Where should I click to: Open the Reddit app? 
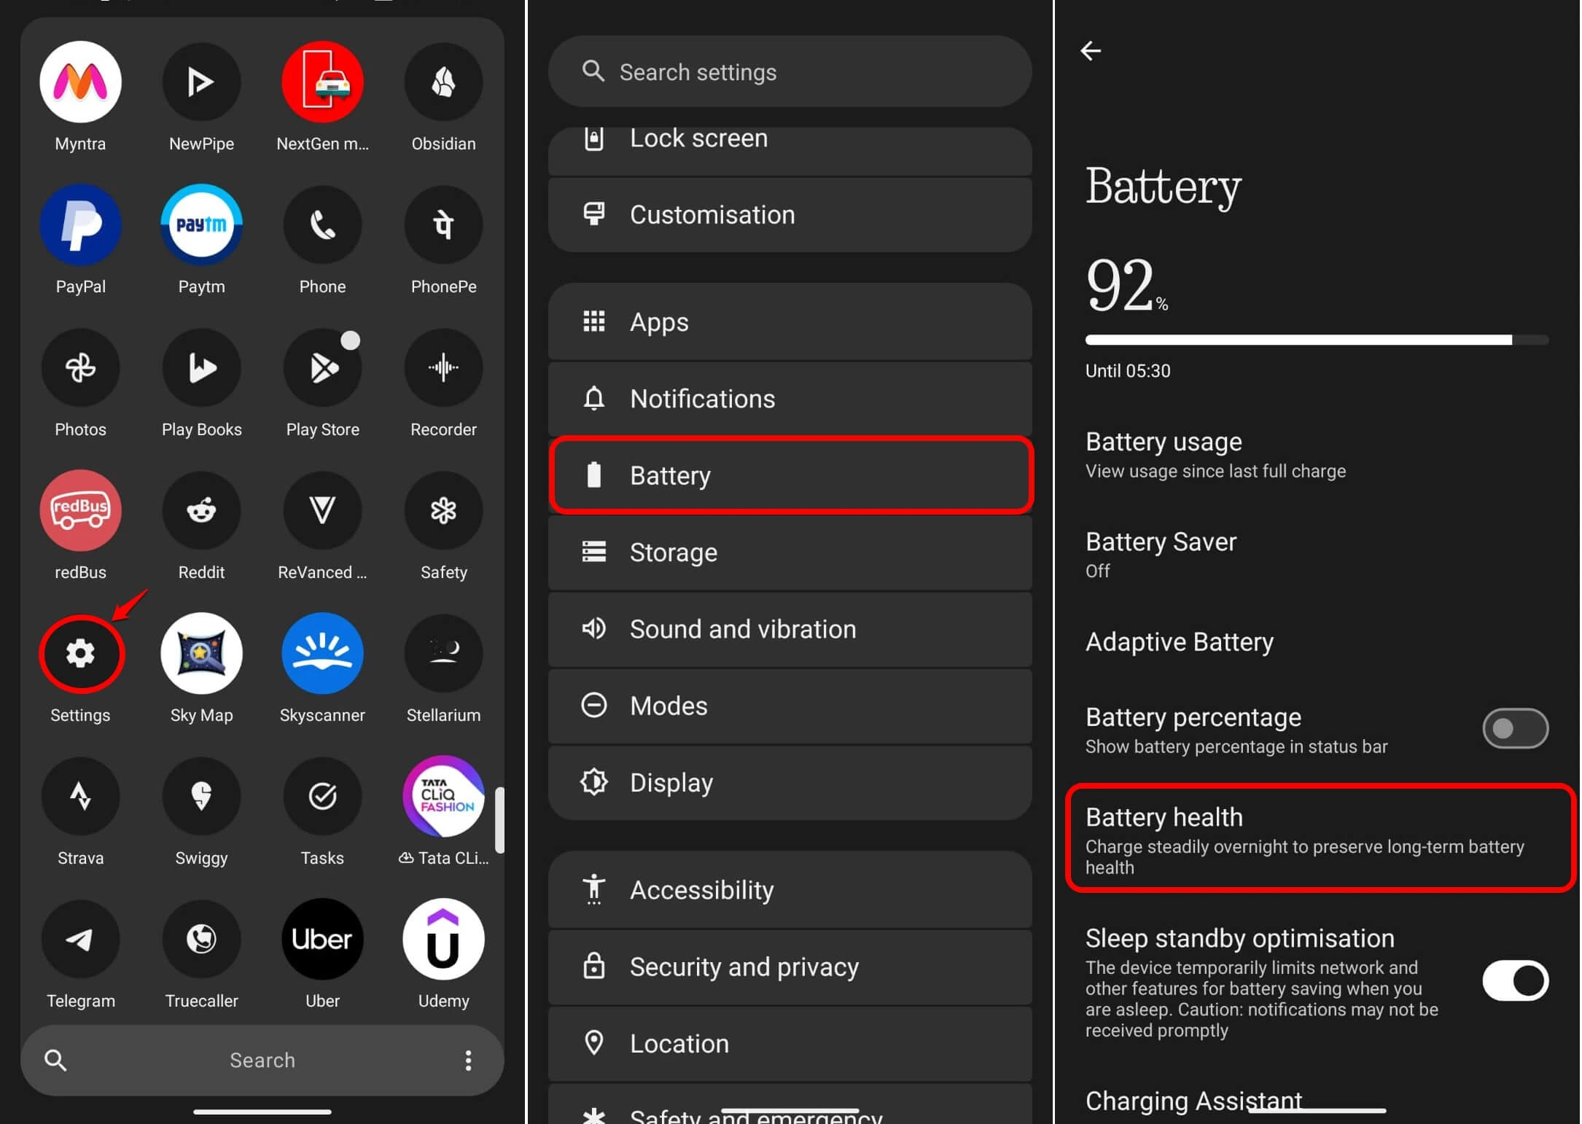(x=201, y=511)
